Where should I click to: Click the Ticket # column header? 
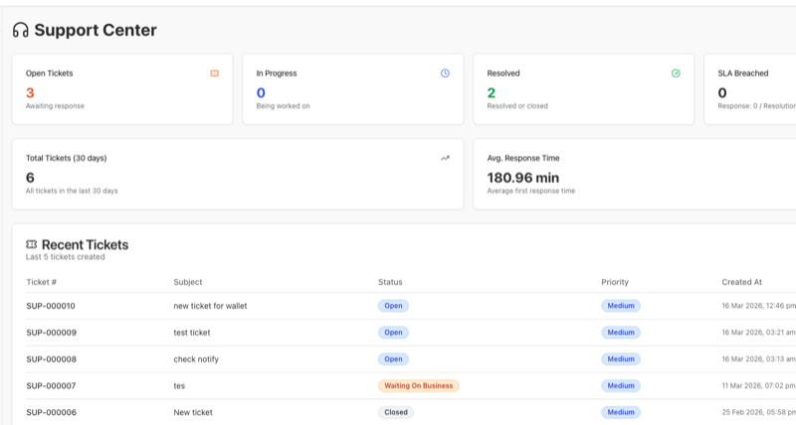(42, 282)
